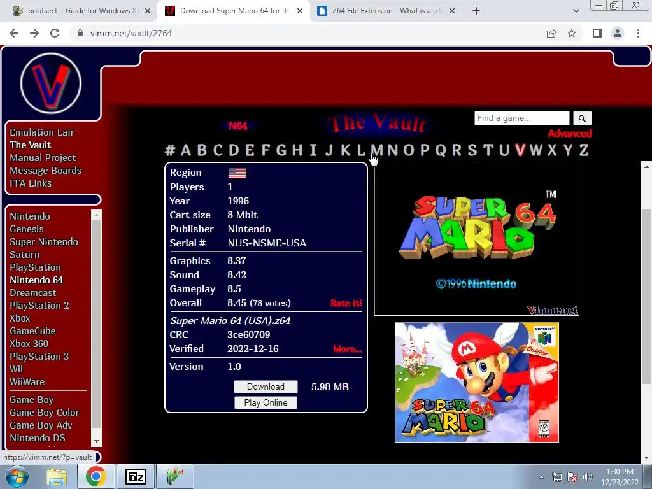Click the volume speaker tray icon

tap(588, 477)
